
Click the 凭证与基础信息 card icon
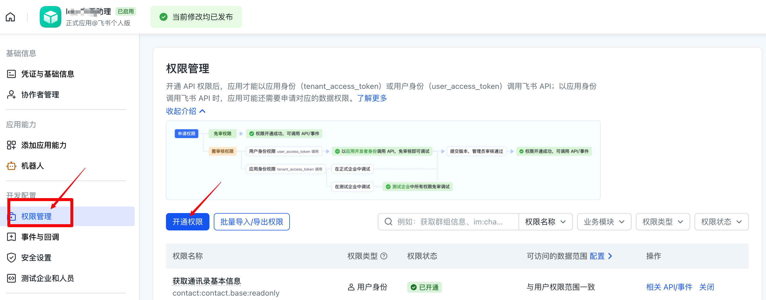tap(11, 74)
